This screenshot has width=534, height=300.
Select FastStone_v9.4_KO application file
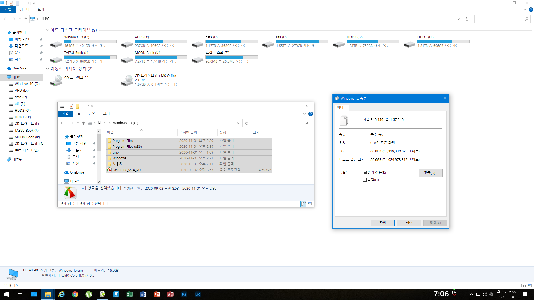[x=189, y=170]
